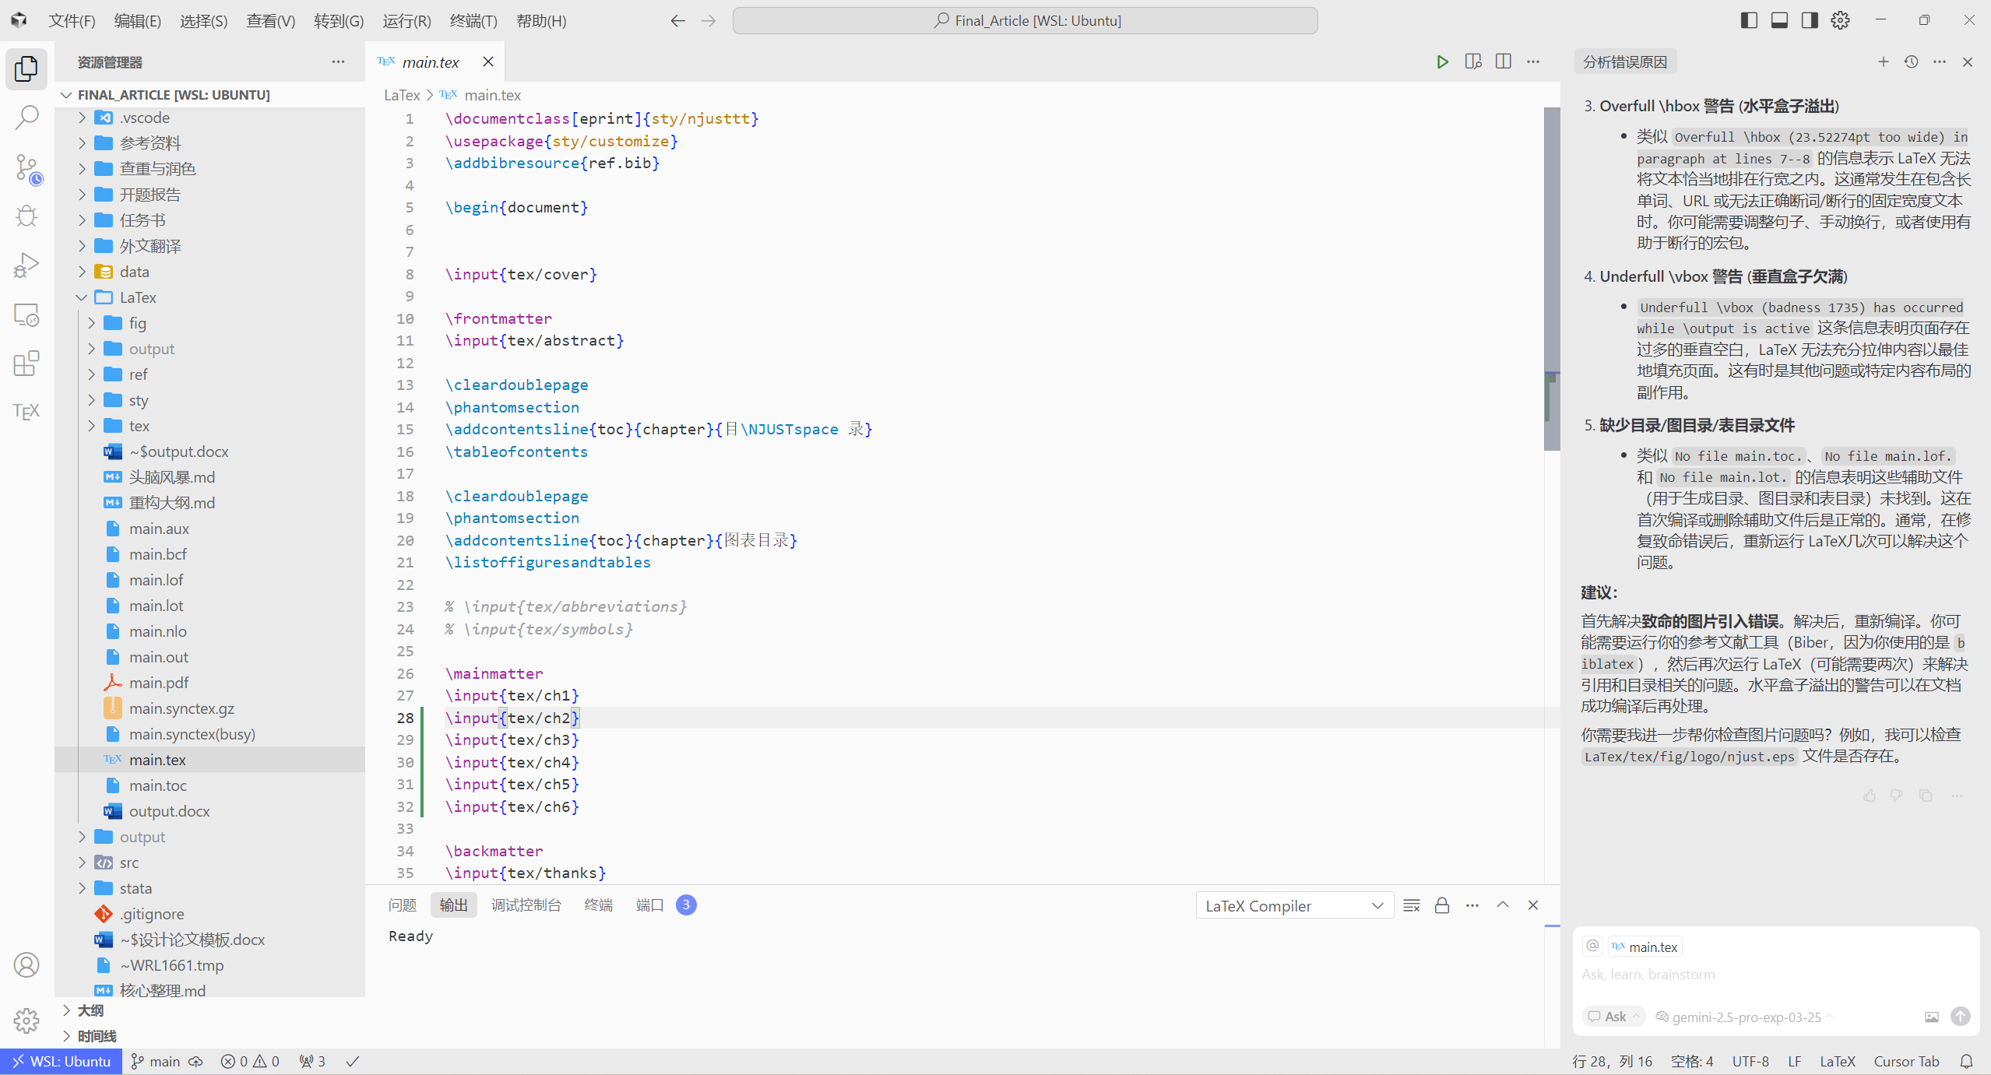
Task: Open the Extensions view
Action: click(x=26, y=364)
